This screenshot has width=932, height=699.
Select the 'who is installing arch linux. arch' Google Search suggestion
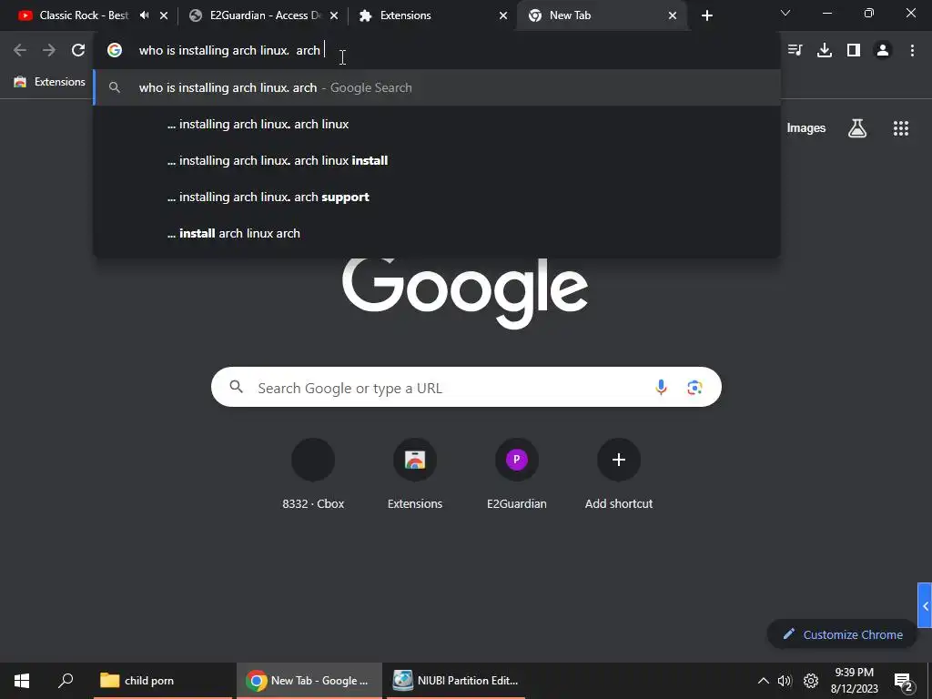click(x=437, y=87)
